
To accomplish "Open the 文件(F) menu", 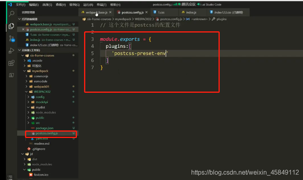I will click(x=21, y=4).
